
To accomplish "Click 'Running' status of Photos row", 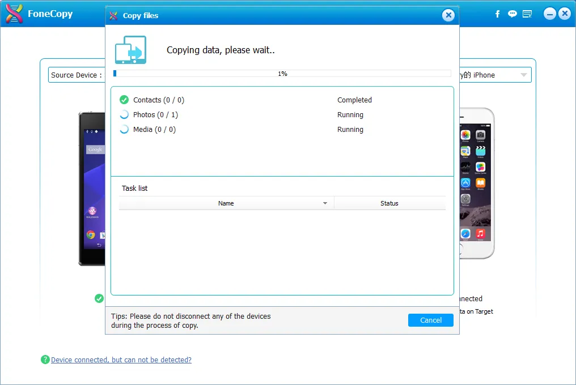I will [x=350, y=114].
